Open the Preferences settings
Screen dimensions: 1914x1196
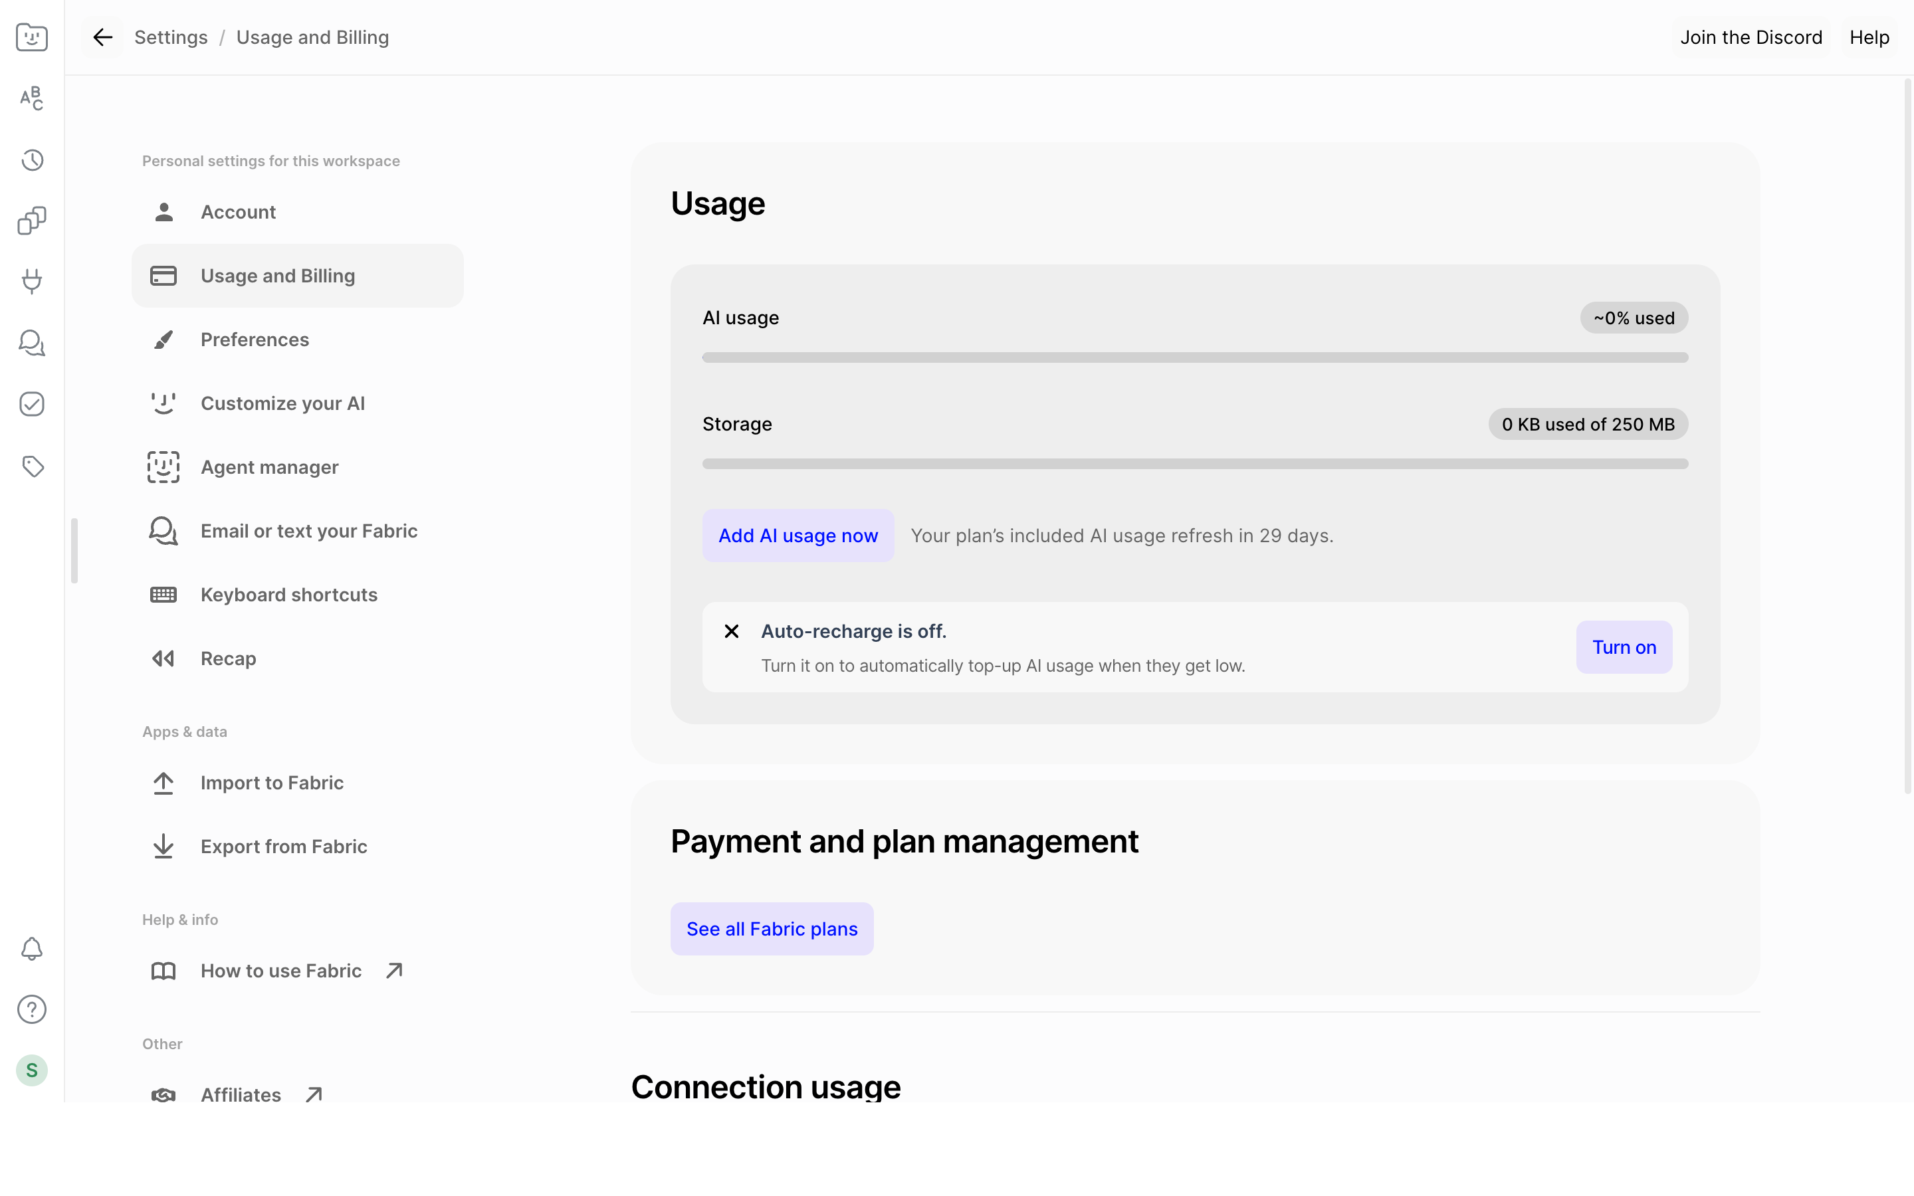click(x=297, y=340)
